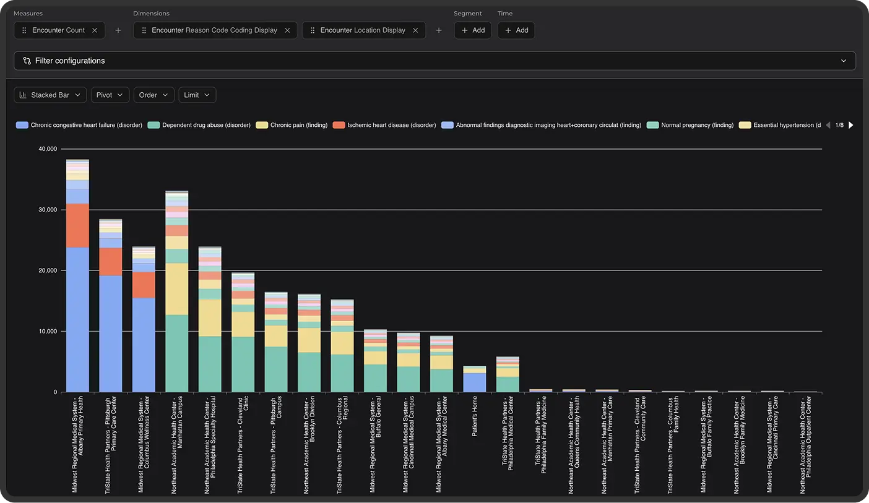Select the stacked bar chart icon
The height and width of the screenshot is (503, 869).
tap(22, 95)
